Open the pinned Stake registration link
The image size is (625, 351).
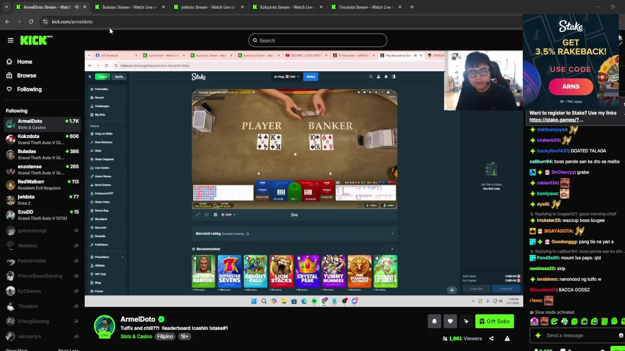[x=556, y=119]
